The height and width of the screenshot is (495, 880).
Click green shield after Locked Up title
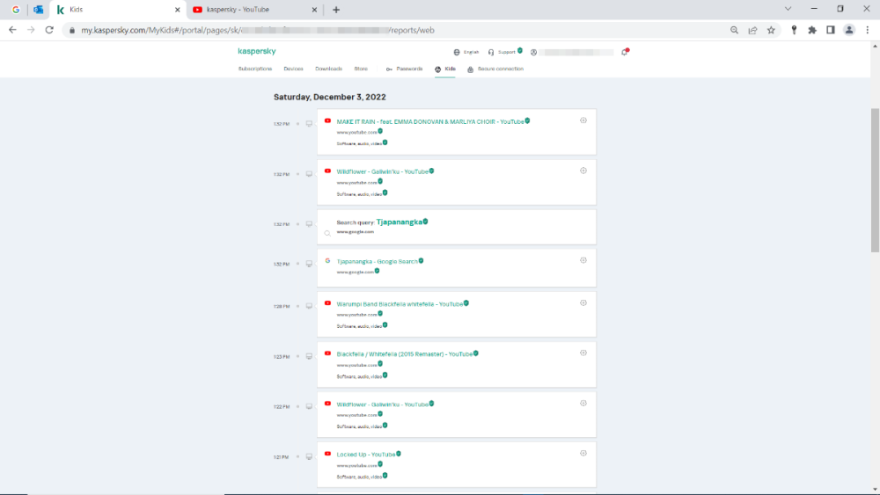click(399, 454)
